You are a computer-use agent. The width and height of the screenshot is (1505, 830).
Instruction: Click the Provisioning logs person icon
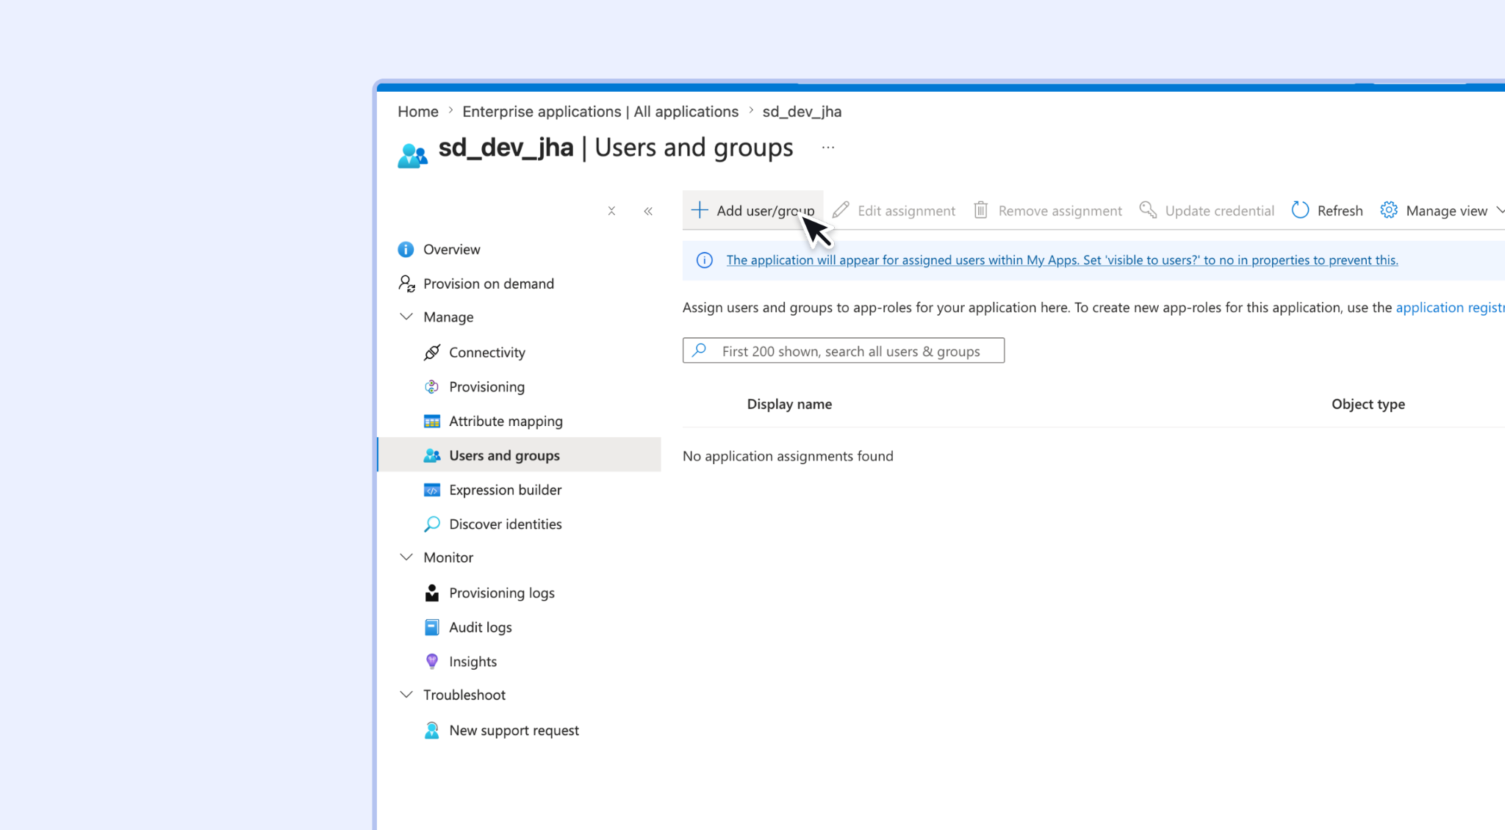pos(432,593)
